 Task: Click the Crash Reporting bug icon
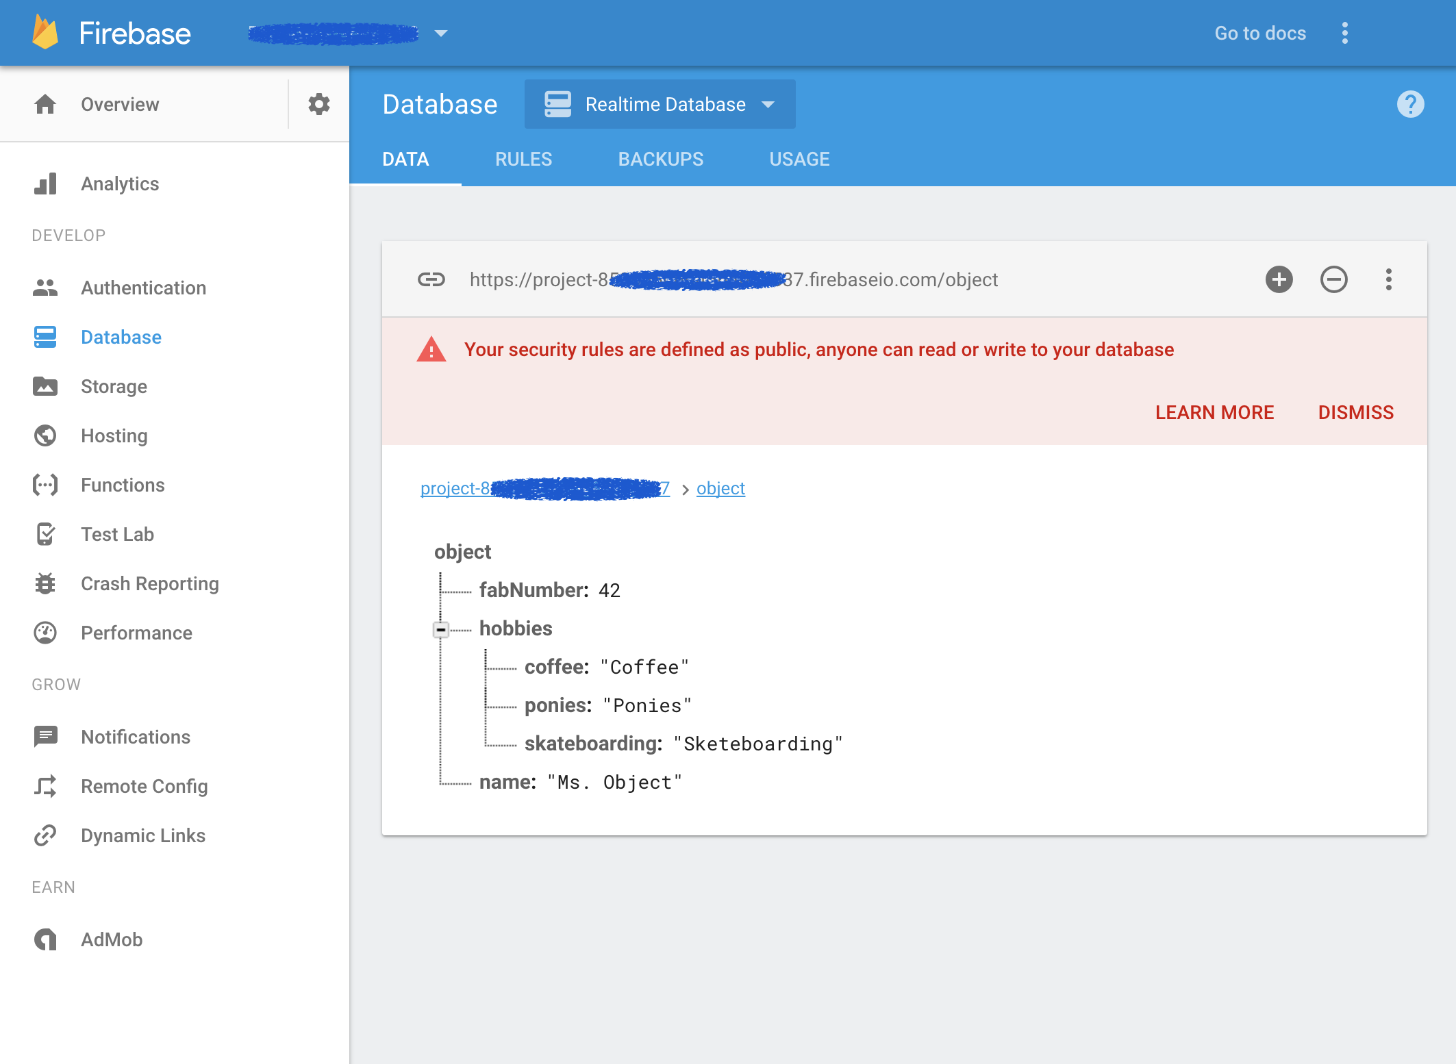pyautogui.click(x=45, y=583)
